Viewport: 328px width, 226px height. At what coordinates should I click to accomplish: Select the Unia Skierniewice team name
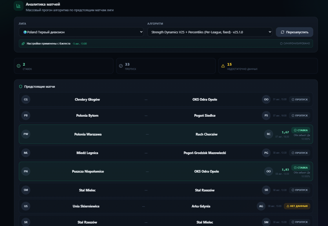point(86,206)
